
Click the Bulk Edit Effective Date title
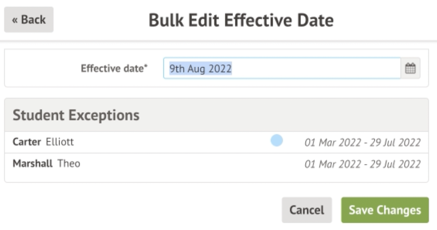pyautogui.click(x=241, y=20)
